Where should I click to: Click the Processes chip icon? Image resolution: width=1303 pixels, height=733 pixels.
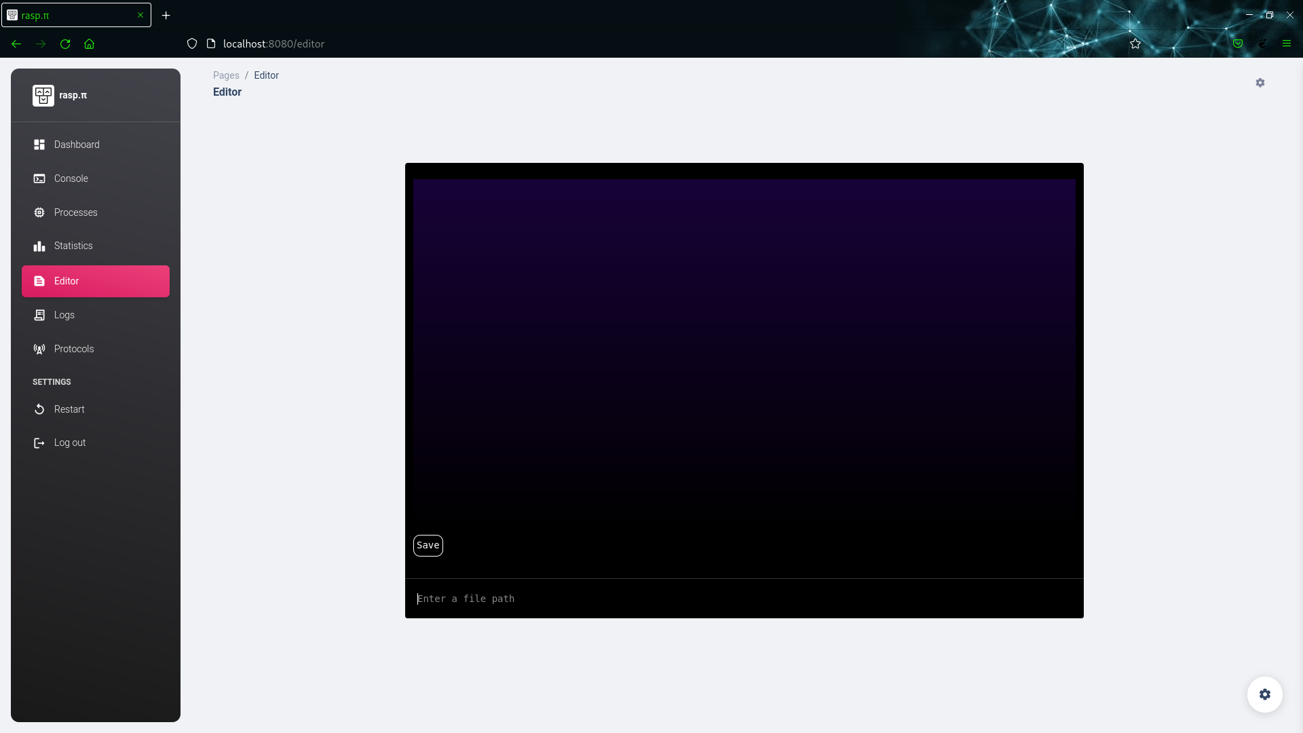(39, 212)
